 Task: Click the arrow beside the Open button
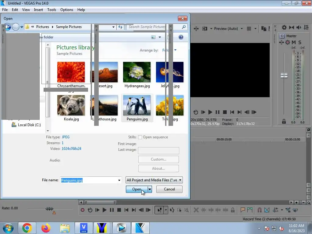pos(150,189)
